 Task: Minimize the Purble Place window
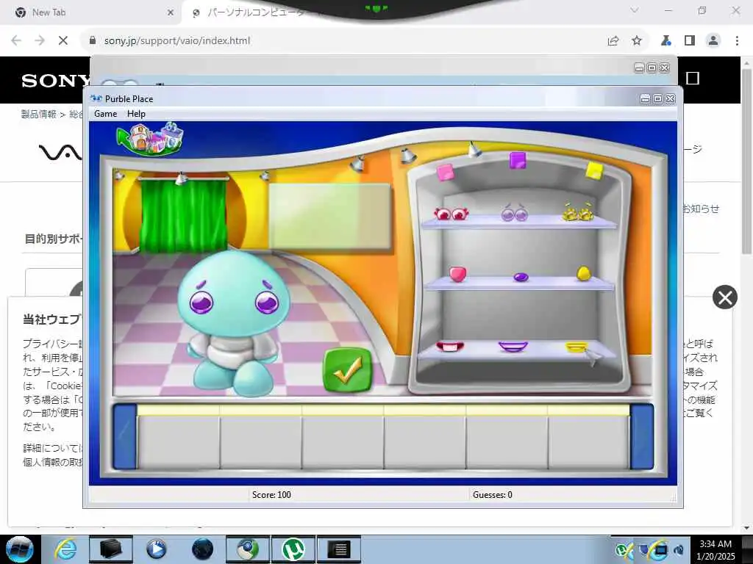[645, 99]
